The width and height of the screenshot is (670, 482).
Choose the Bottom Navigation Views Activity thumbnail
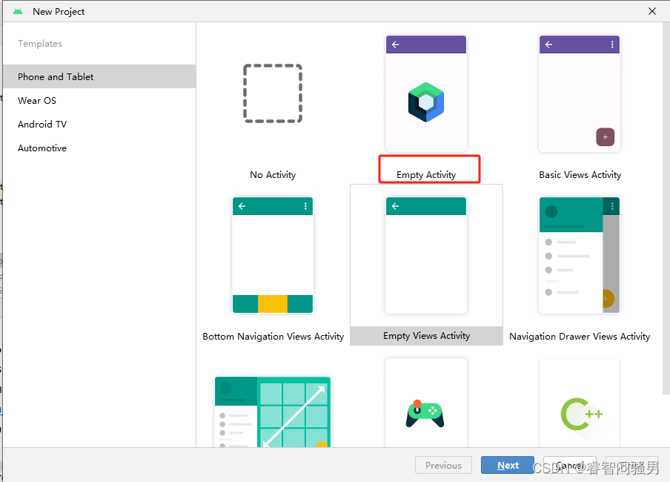273,255
